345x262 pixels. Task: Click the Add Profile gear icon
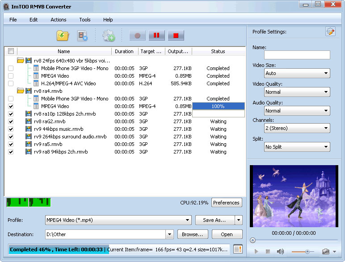point(109,36)
